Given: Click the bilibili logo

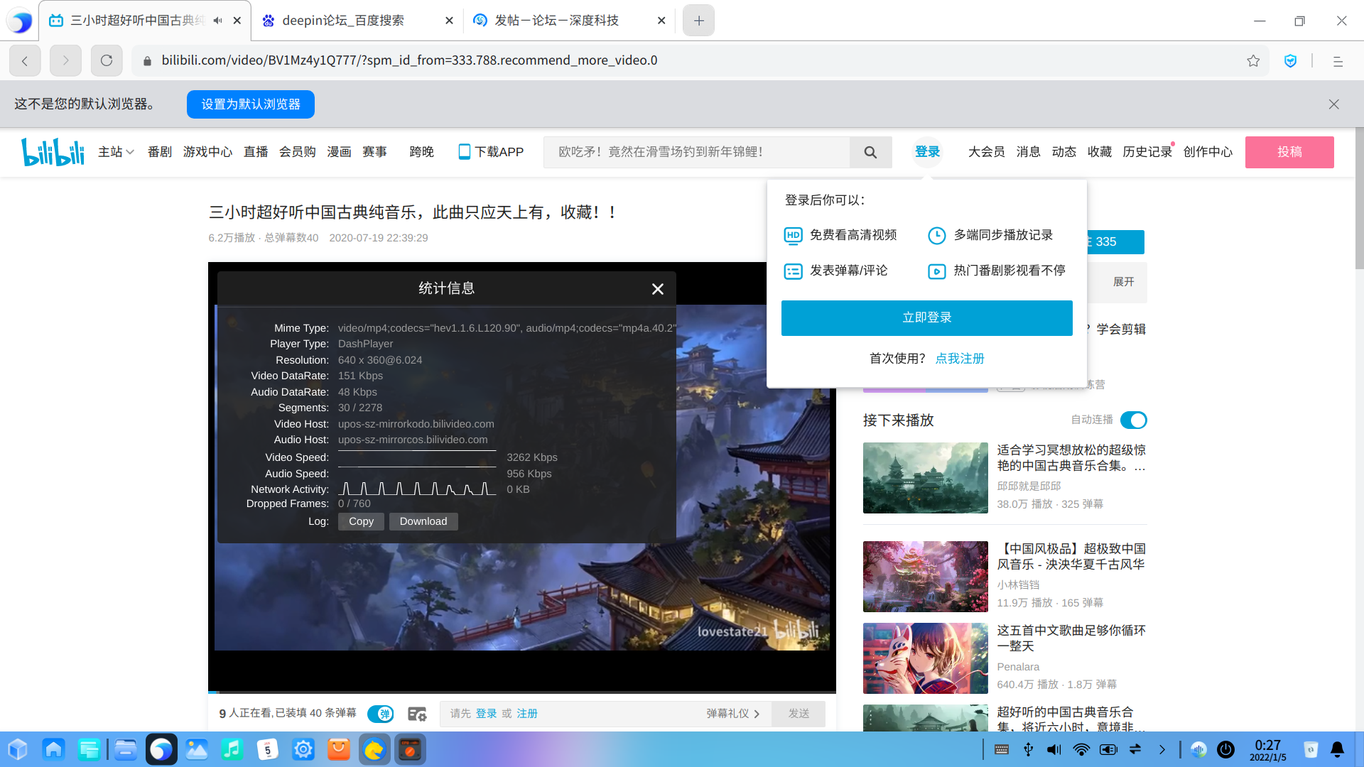Looking at the screenshot, I should pyautogui.click(x=53, y=152).
